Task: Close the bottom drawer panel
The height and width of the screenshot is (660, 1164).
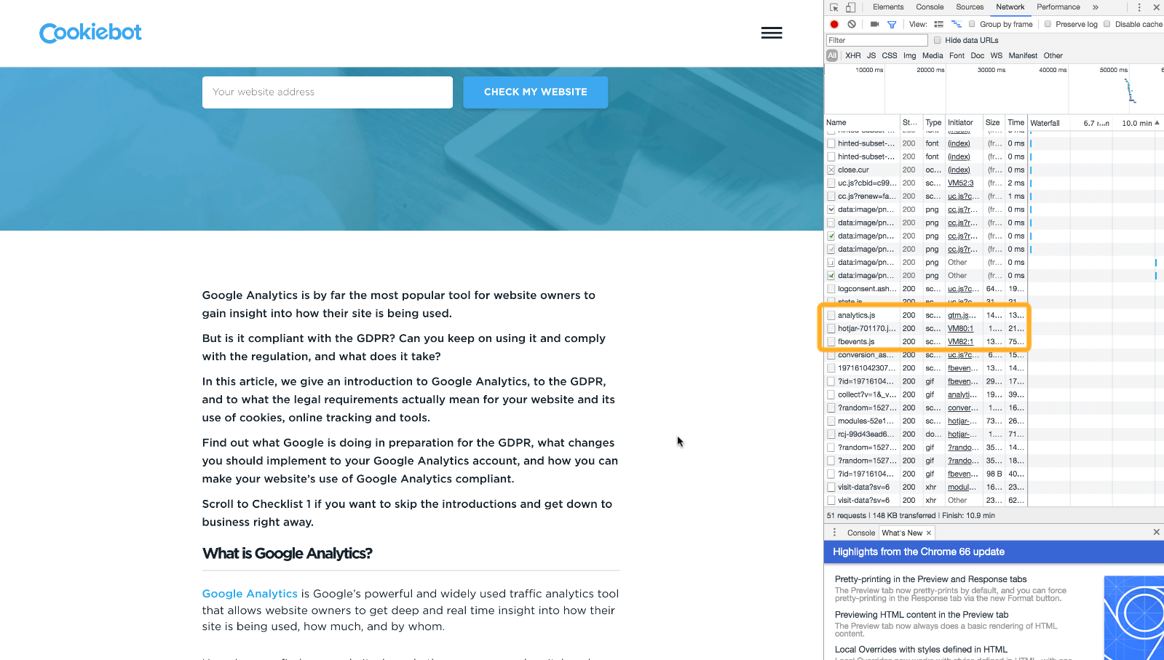Action: (x=1156, y=532)
